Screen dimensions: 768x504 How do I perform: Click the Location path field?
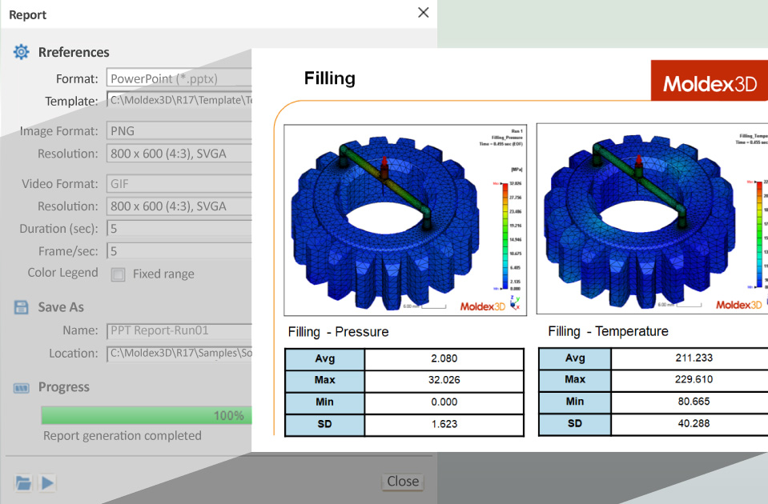(x=179, y=353)
